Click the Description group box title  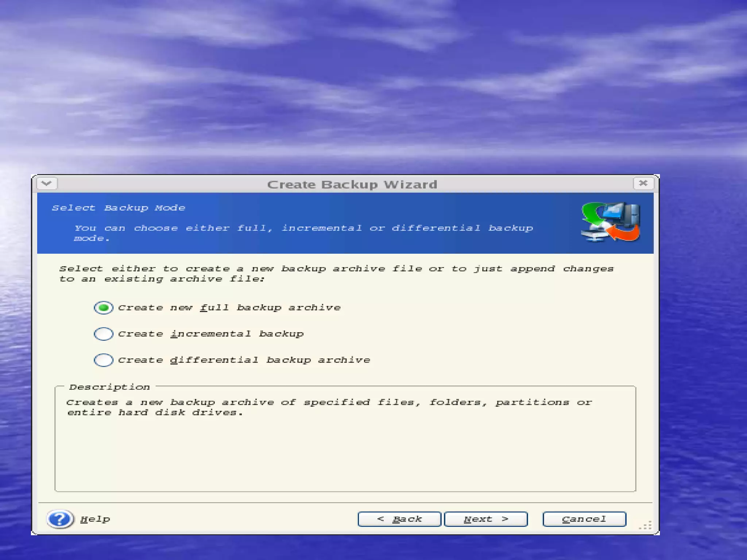pos(109,387)
